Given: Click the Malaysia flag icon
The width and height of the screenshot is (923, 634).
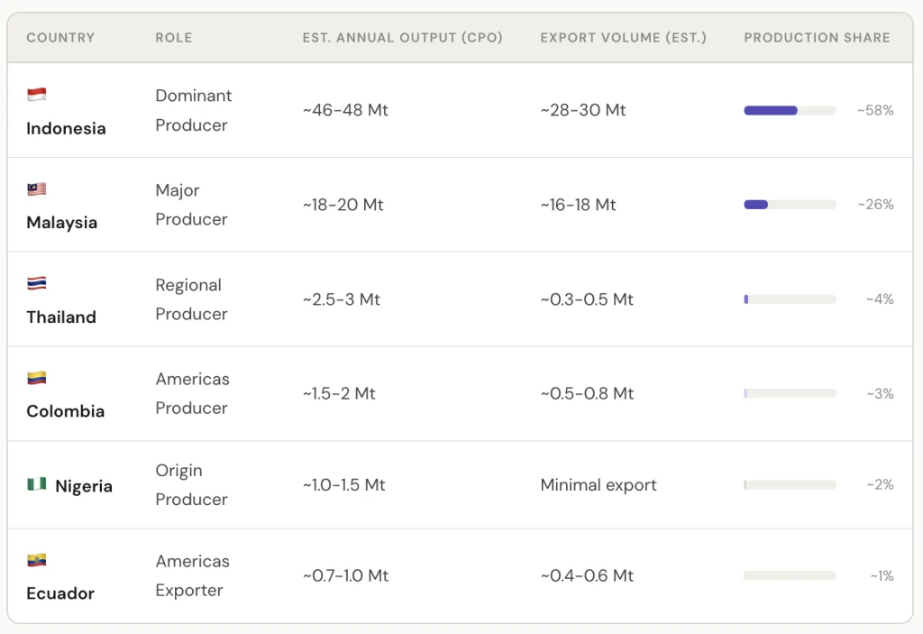Looking at the screenshot, I should (36, 189).
